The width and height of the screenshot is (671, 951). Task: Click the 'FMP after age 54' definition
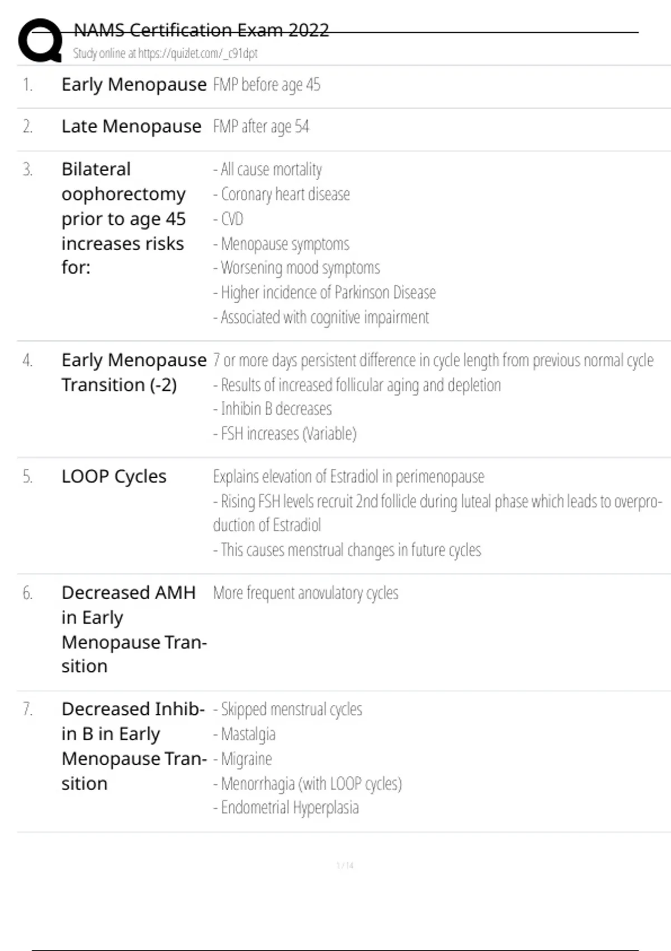pos(261,127)
